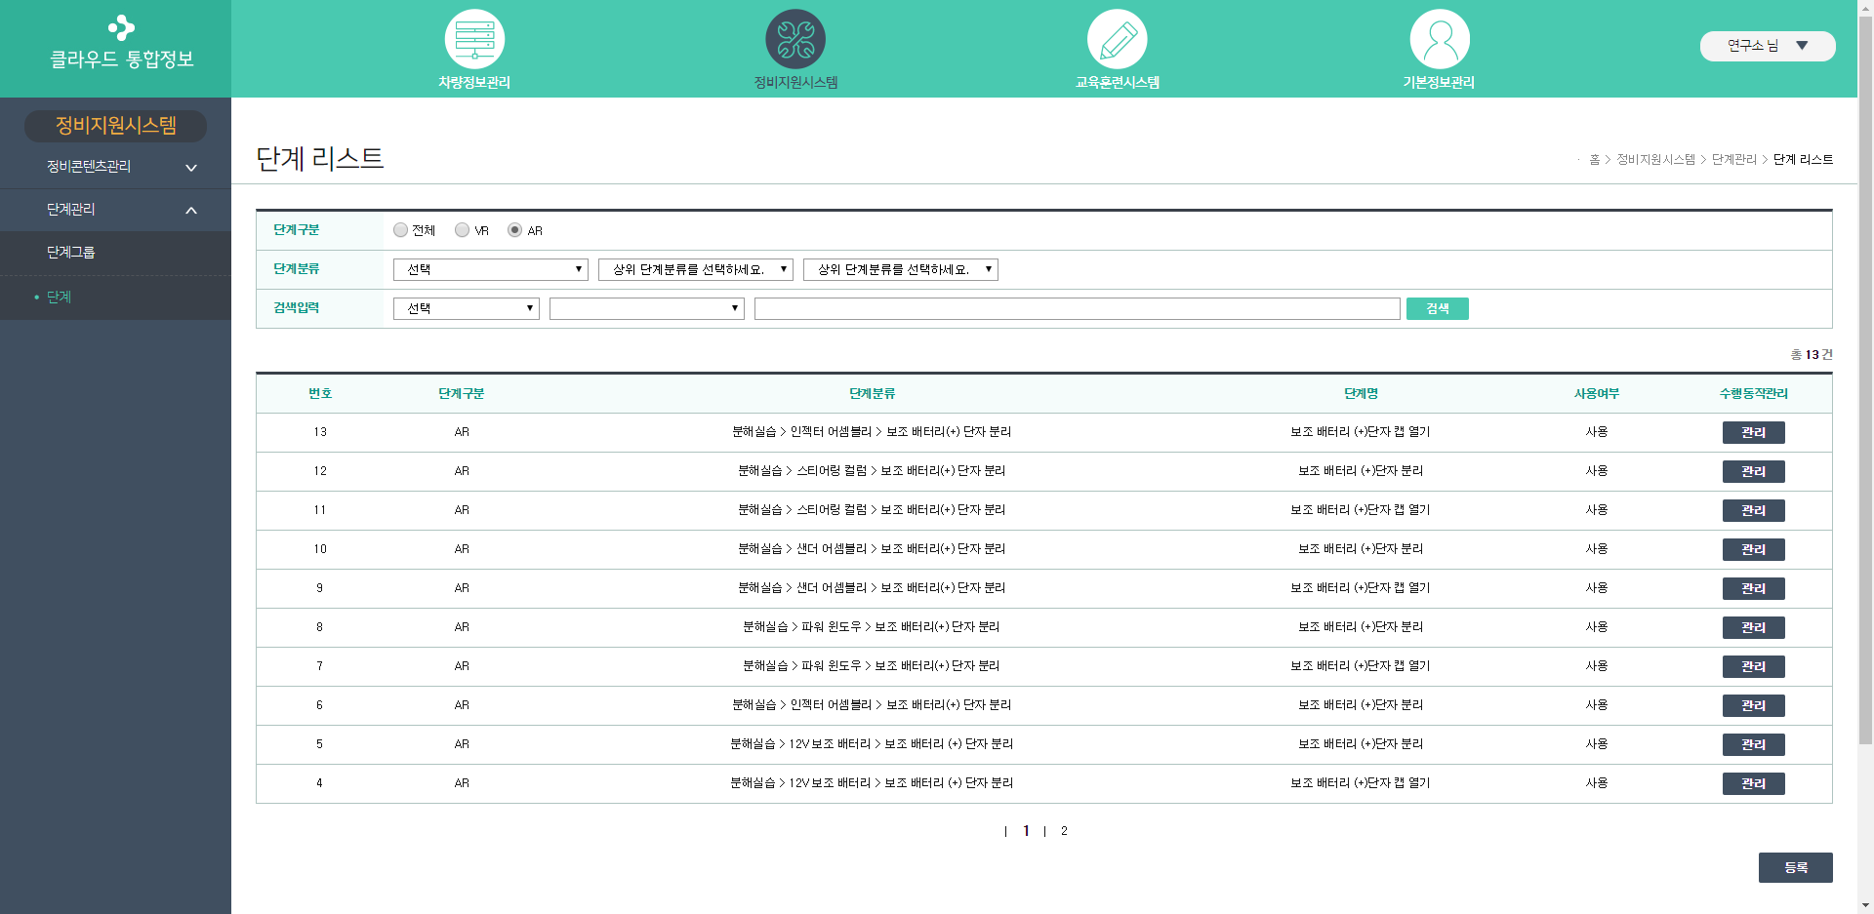The height and width of the screenshot is (914, 1874).
Task: Open the 단계그룹 sidebar item
Action: point(115,253)
